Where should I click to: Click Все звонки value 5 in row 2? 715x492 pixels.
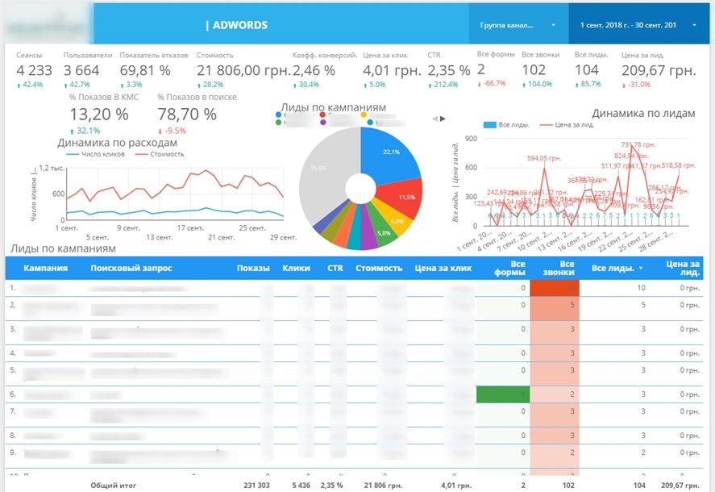[x=572, y=305]
